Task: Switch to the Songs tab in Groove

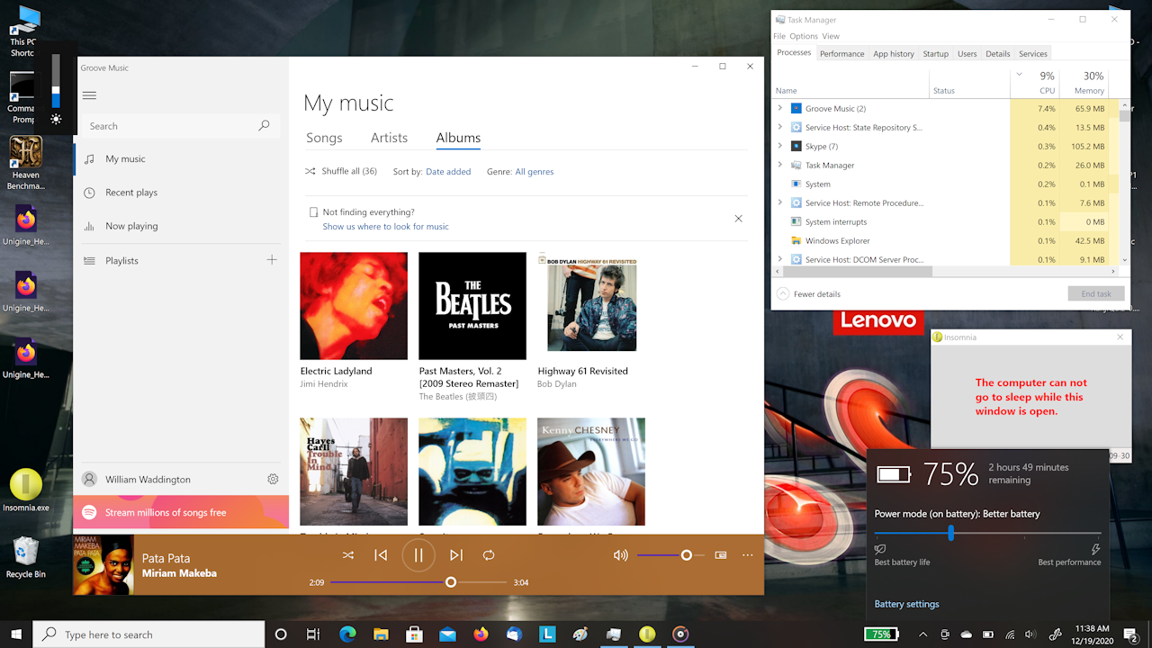Action: (324, 138)
